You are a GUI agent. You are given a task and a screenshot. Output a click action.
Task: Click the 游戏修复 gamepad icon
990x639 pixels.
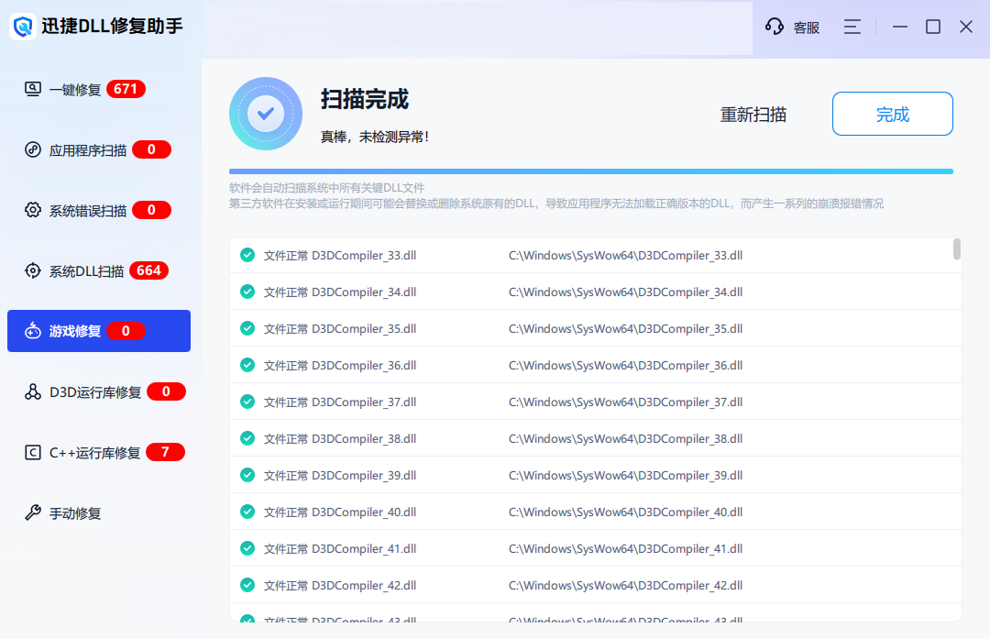click(x=33, y=331)
